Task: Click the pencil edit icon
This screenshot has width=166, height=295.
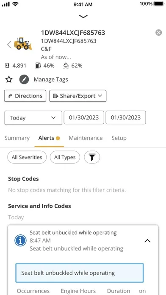Action: 24,80
